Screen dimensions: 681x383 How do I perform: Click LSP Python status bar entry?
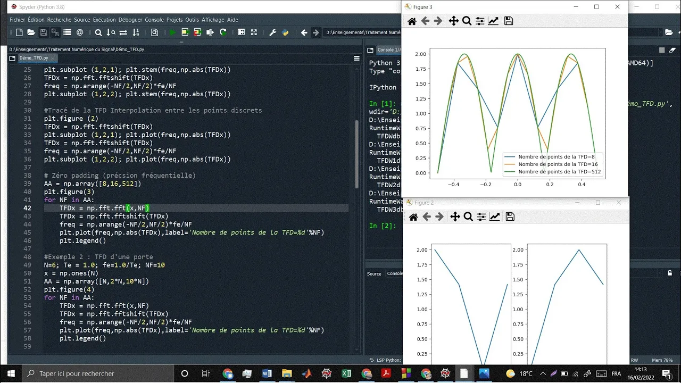[385, 360]
